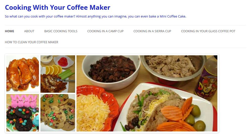Open Cooking in a Sierra Cup page

click(x=152, y=31)
